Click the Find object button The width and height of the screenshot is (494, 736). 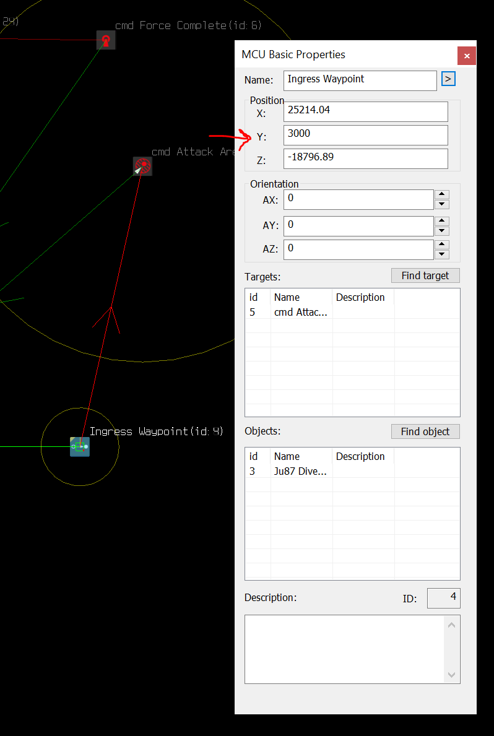point(425,431)
